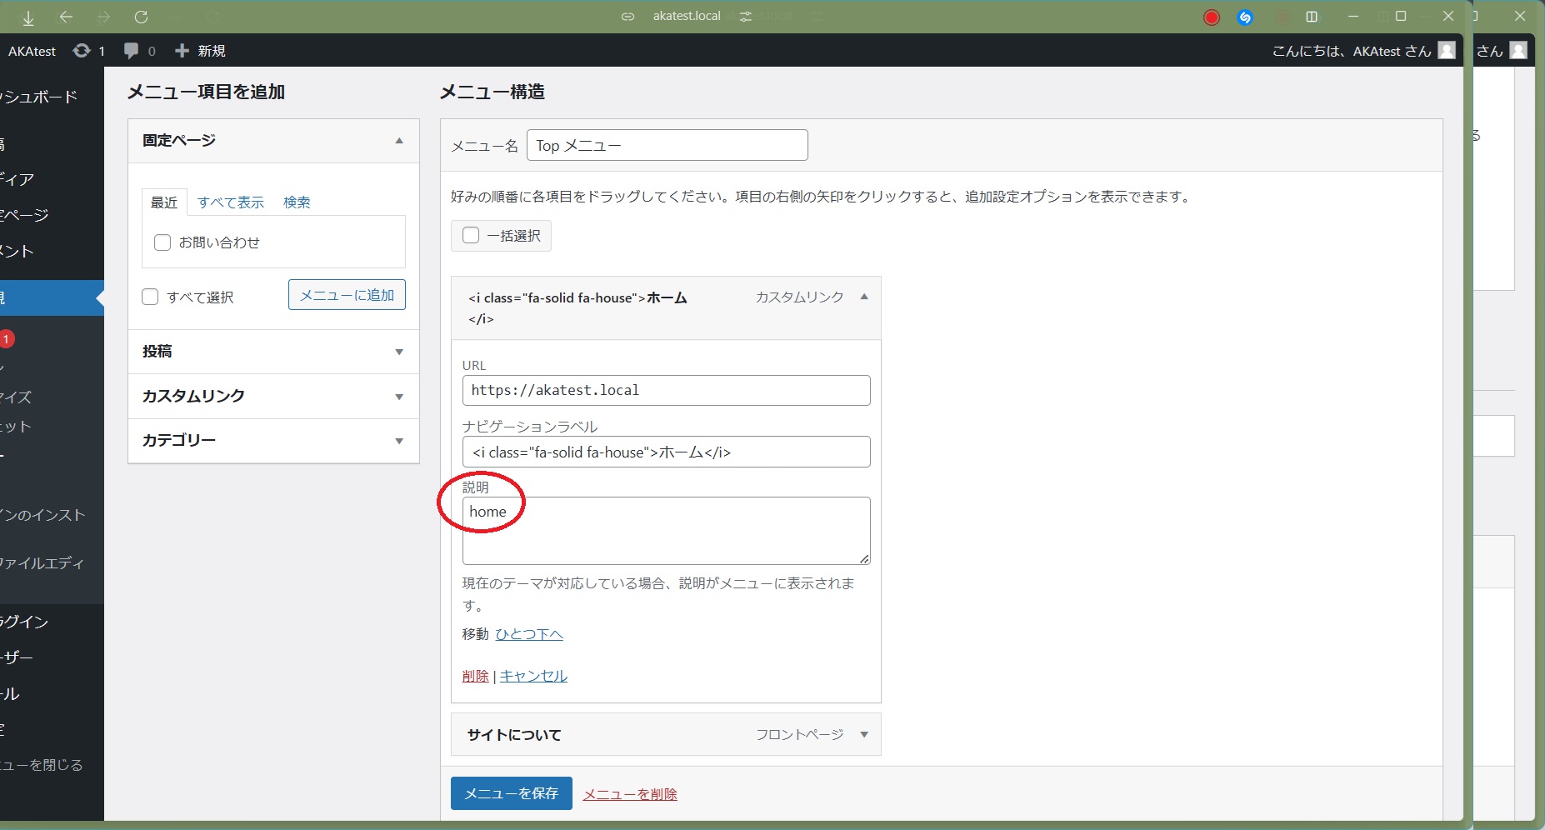This screenshot has height=830, width=1545.
Task: Open the comments bubble in admin bar
Action: coord(131,51)
